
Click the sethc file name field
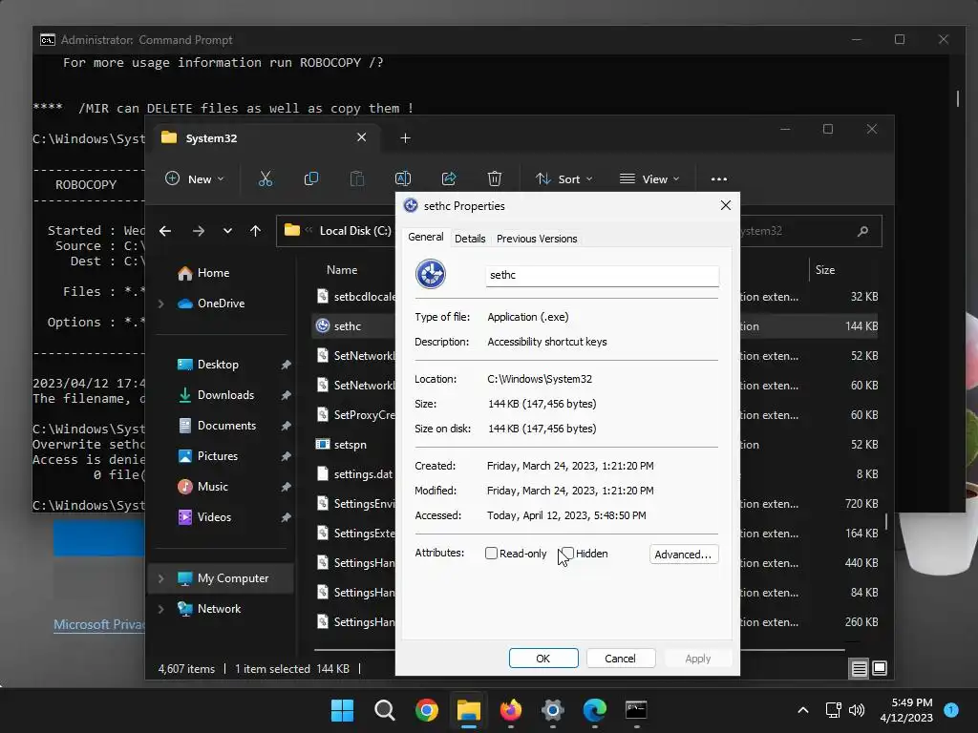pyautogui.click(x=602, y=276)
